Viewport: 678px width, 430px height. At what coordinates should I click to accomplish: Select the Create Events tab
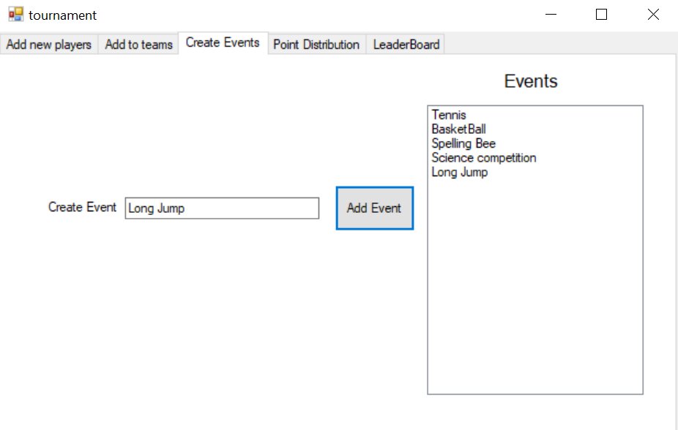point(223,42)
